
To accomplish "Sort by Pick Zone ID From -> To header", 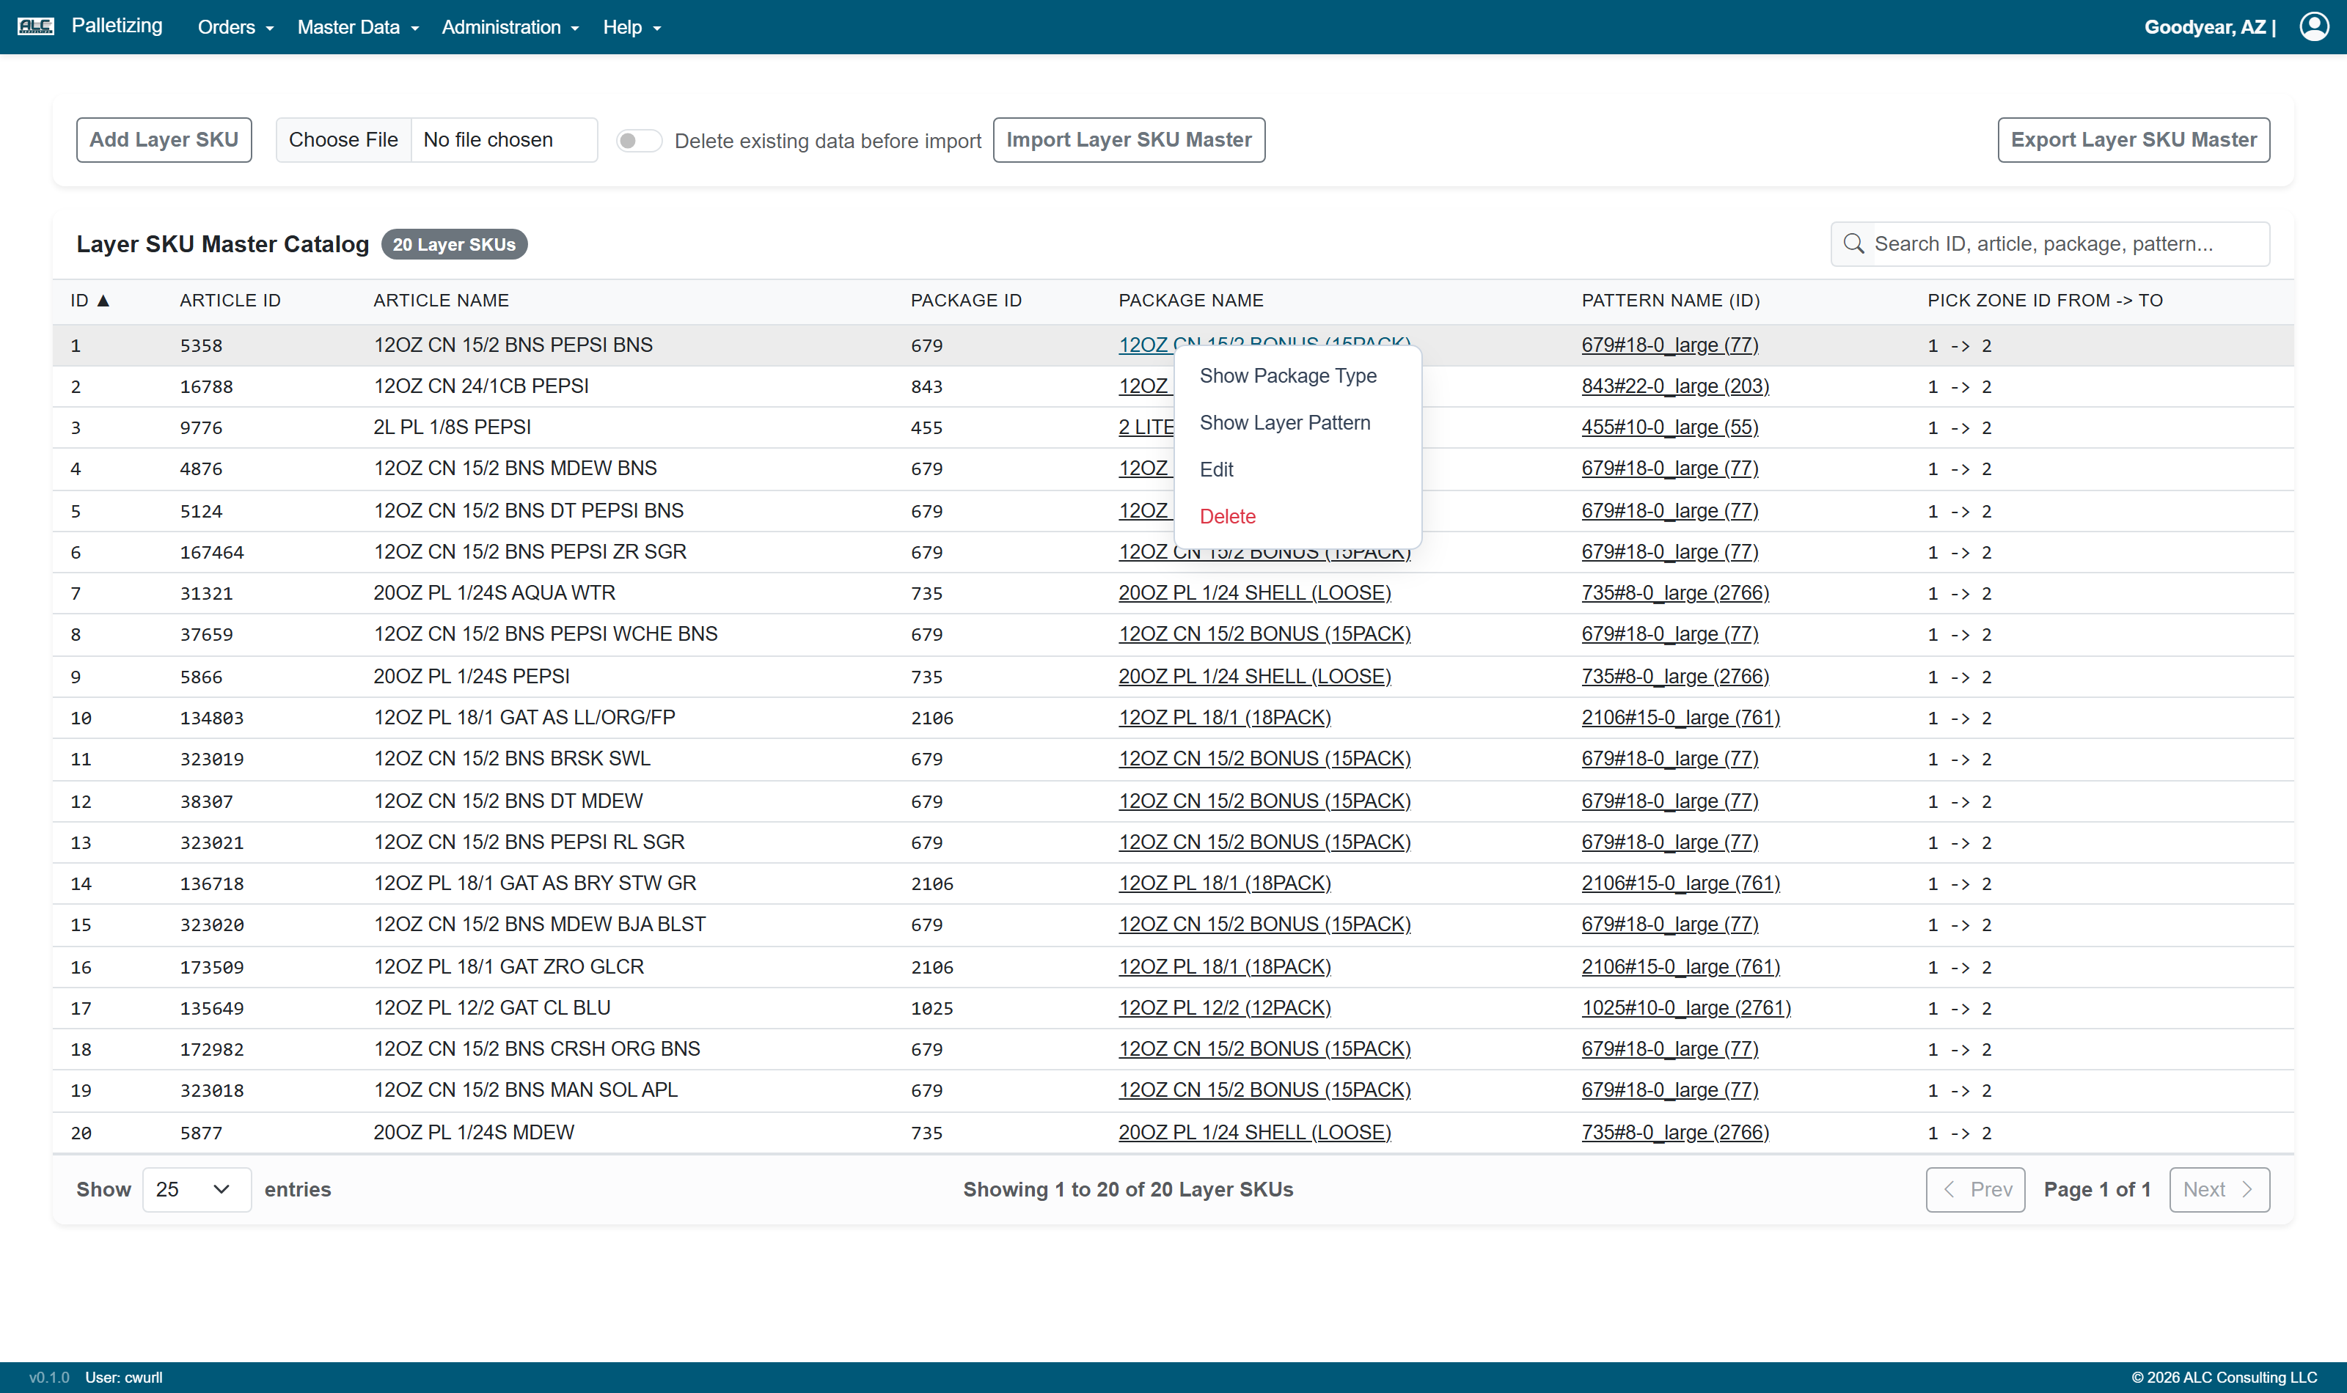I will point(2045,301).
